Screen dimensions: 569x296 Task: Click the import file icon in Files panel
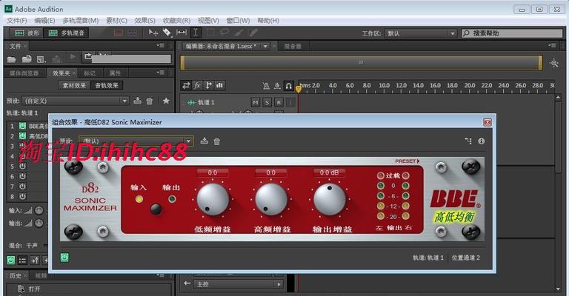click(x=27, y=58)
